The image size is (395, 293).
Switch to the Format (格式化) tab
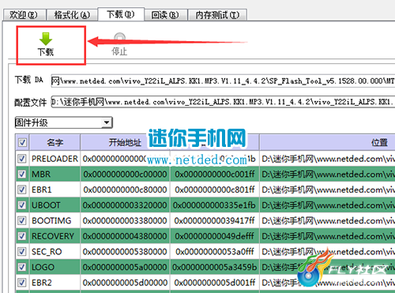(72, 15)
